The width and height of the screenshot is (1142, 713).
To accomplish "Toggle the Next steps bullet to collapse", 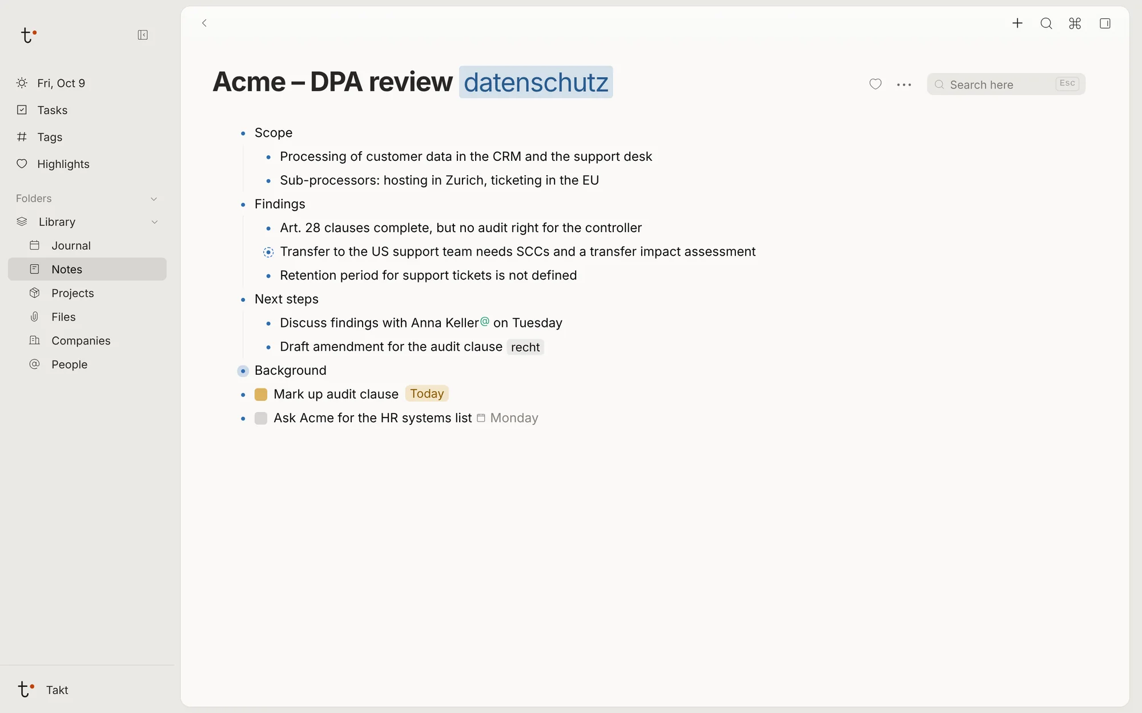I will click(243, 299).
